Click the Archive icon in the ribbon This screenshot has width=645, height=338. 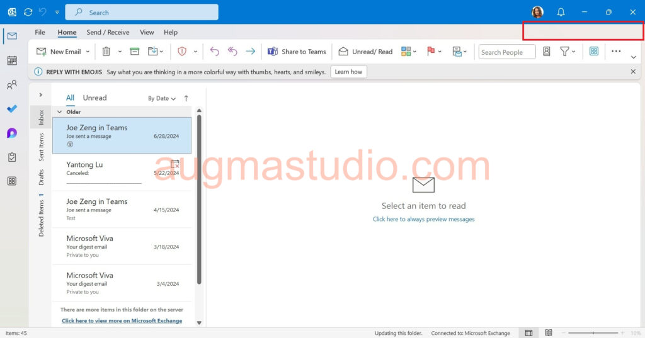tap(135, 52)
